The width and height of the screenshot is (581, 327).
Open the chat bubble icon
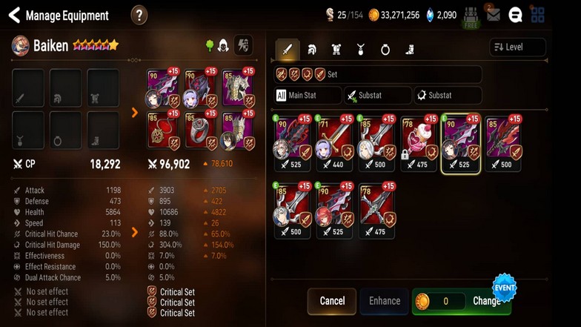515,15
